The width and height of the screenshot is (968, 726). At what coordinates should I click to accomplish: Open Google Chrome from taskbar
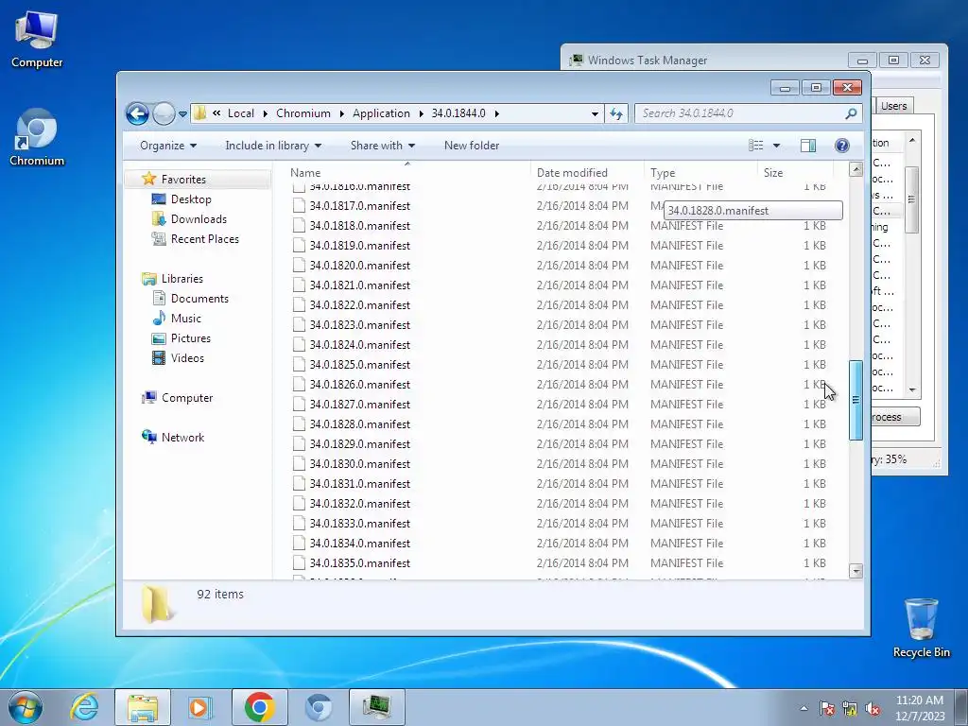point(259,707)
